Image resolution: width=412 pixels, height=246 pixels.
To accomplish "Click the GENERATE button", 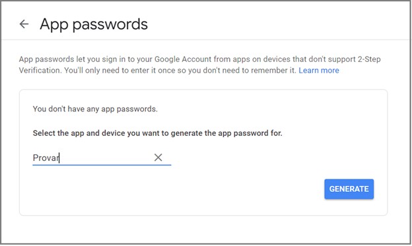I will [x=349, y=189].
